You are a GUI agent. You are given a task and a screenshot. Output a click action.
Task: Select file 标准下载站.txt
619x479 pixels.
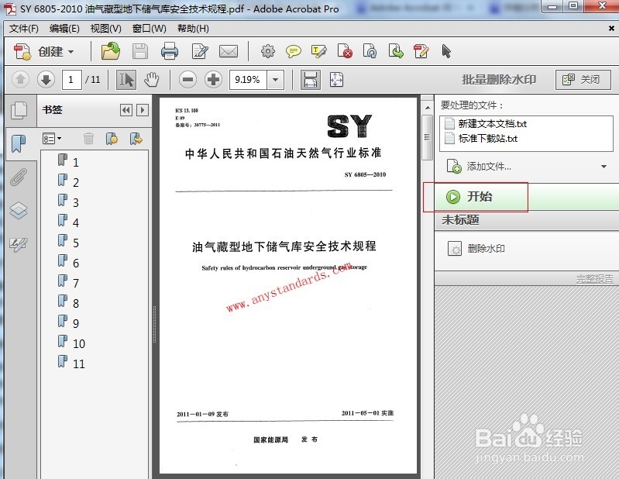[481, 138]
